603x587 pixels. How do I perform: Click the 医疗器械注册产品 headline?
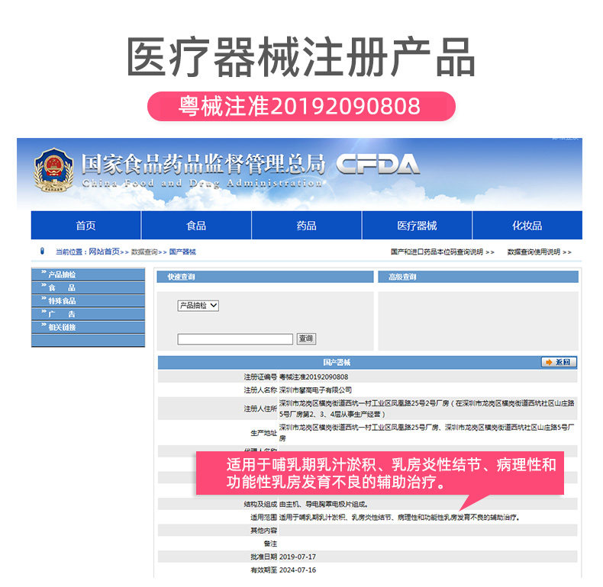coord(301,57)
